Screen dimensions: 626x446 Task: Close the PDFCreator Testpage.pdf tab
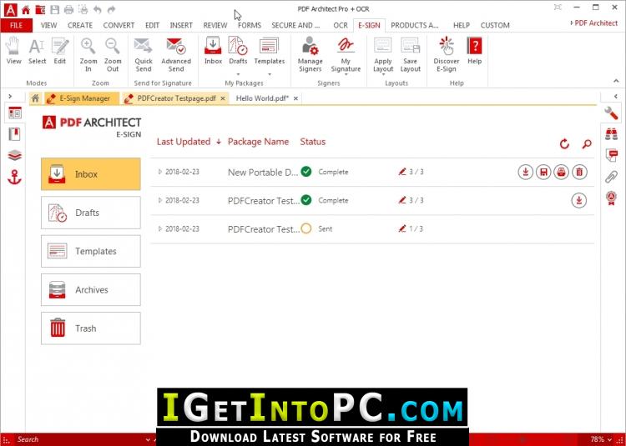223,98
